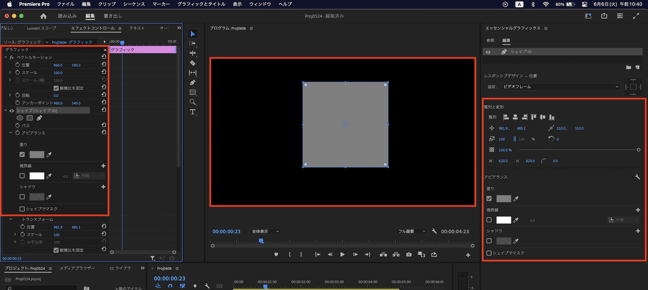648x290 pixels.
Task: Enable the 境界線 stroke checkbox in Effect Controls
Action: 22,176
